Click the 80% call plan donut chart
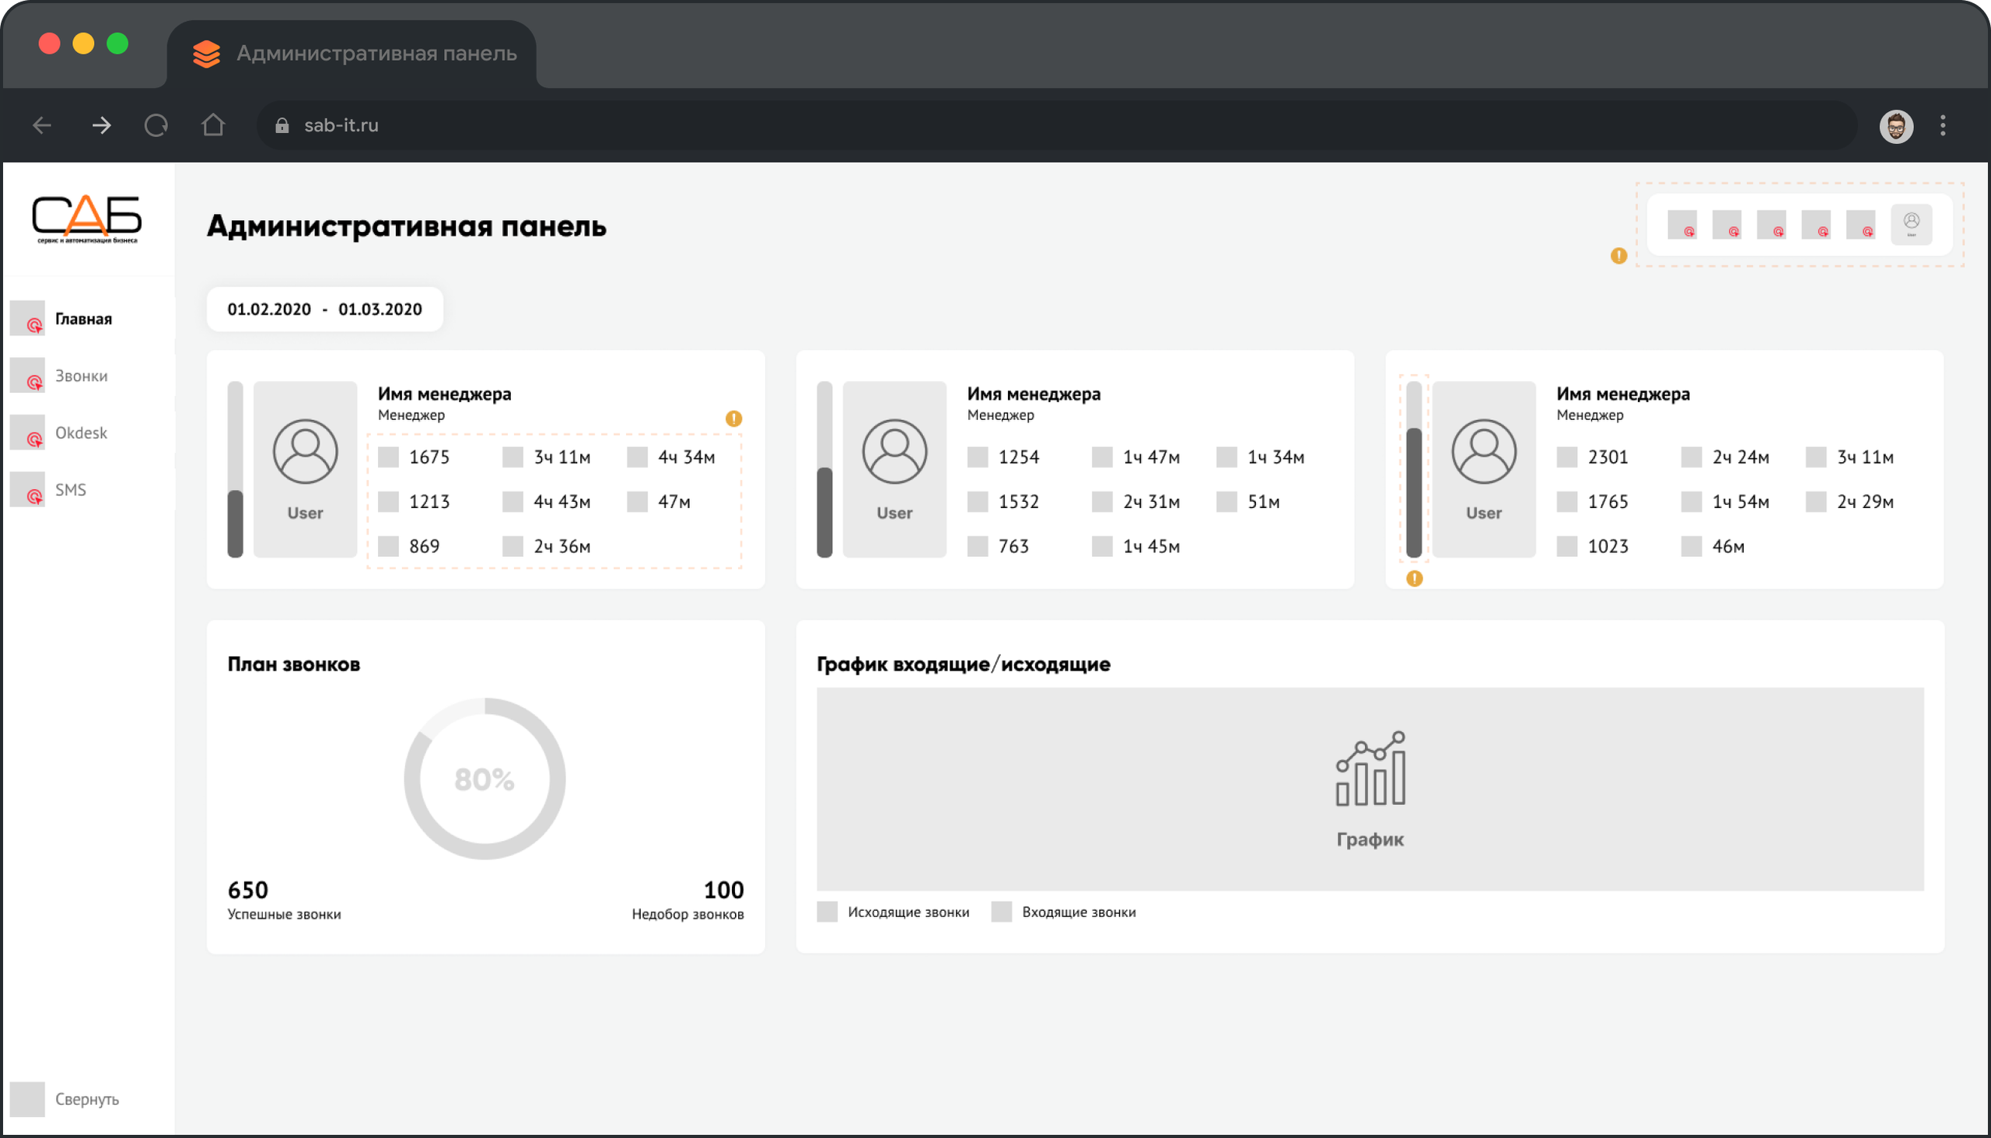This screenshot has height=1138, width=1991. click(x=485, y=779)
